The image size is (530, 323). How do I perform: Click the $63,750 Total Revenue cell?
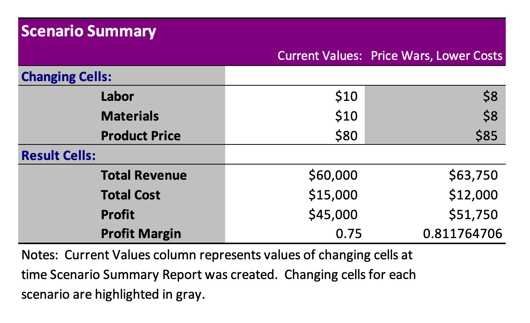pos(473,175)
